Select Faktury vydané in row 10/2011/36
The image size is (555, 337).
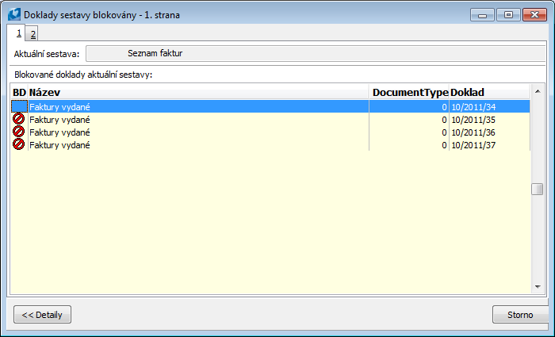(59, 132)
